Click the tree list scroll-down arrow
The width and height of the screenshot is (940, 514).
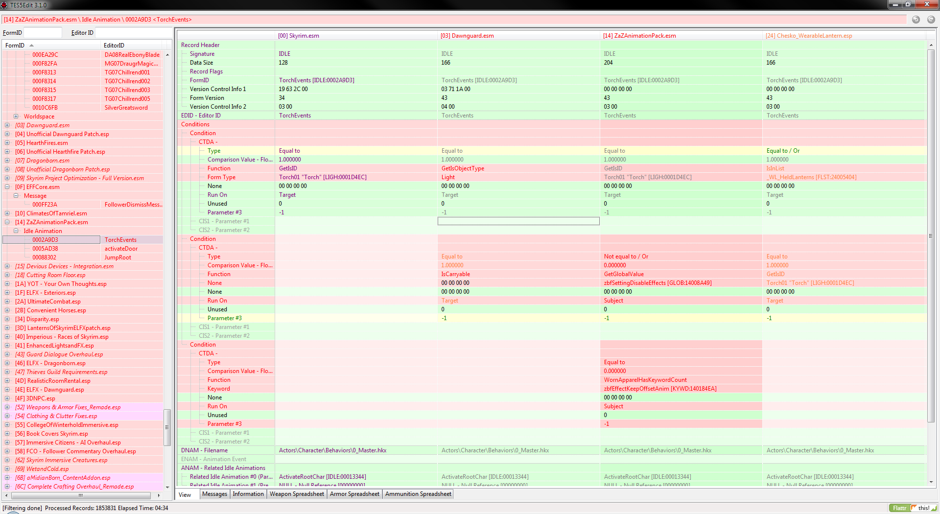(x=167, y=487)
